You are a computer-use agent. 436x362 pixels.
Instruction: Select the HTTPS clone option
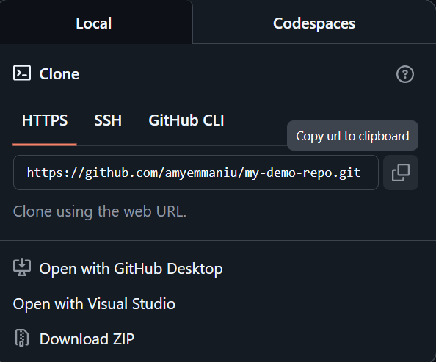45,120
